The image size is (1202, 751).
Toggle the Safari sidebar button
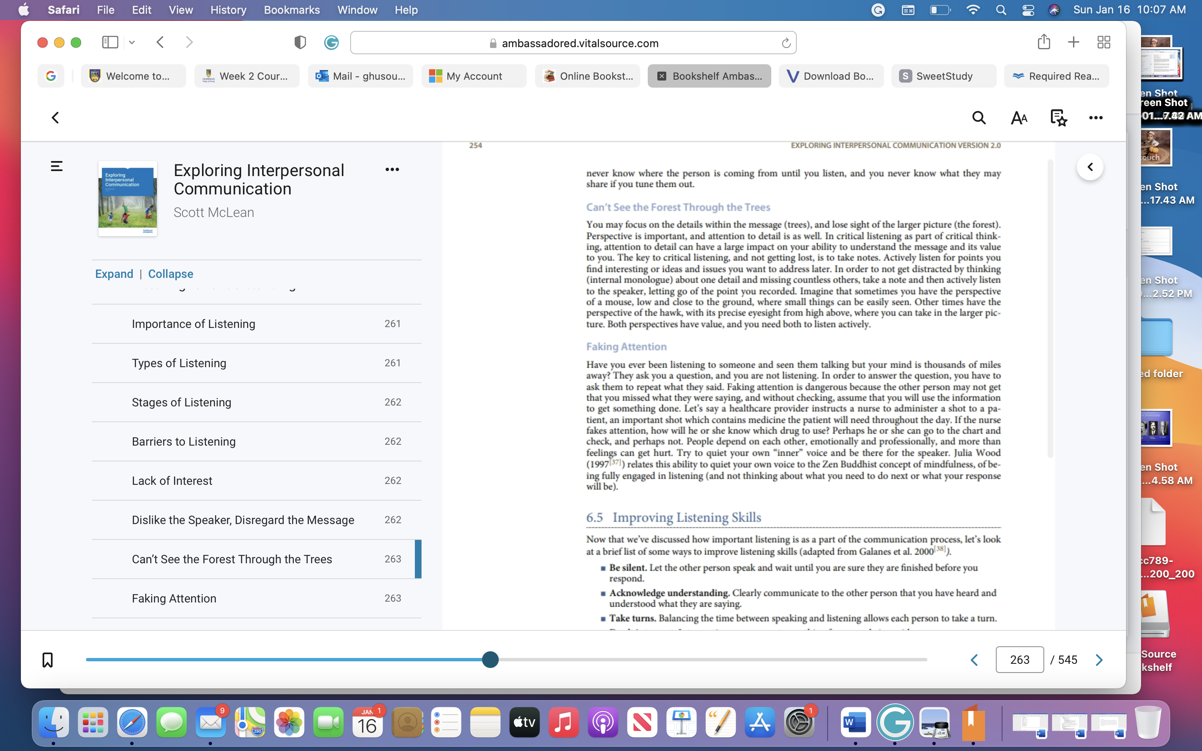(x=110, y=42)
